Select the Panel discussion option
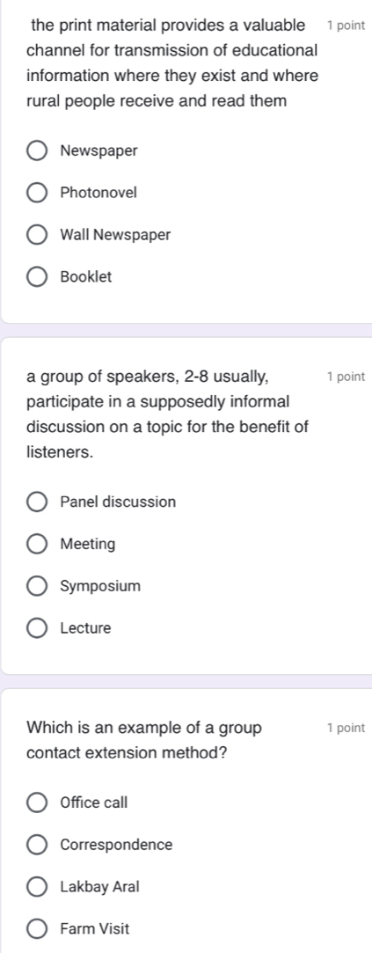The image size is (372, 953). 37,502
